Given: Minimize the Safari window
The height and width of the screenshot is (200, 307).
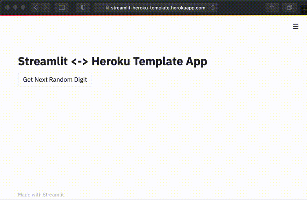Looking at the screenshot, I should (15, 7).
